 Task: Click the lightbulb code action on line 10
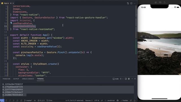click(x=11, y=23)
